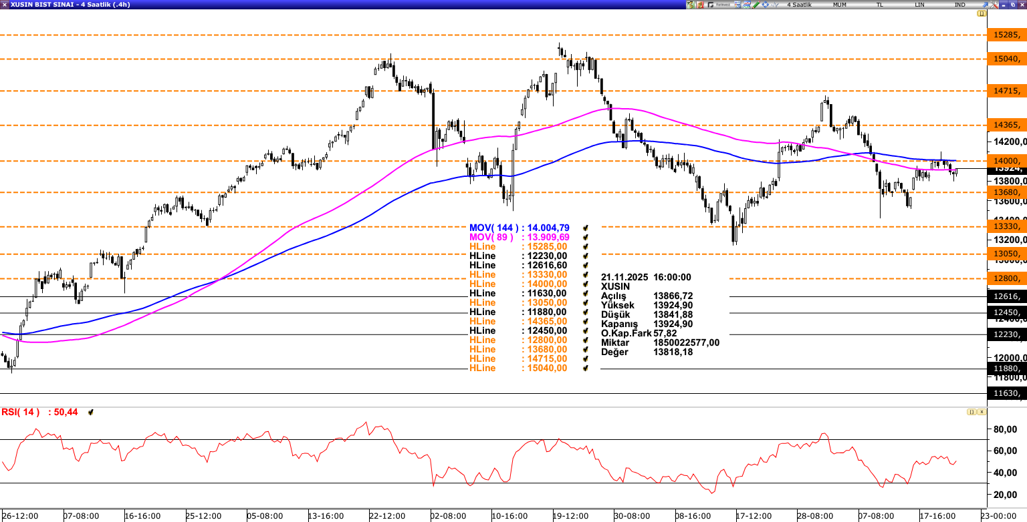Select the TL currency option
This screenshot has width=1027, height=522.
[x=879, y=5]
